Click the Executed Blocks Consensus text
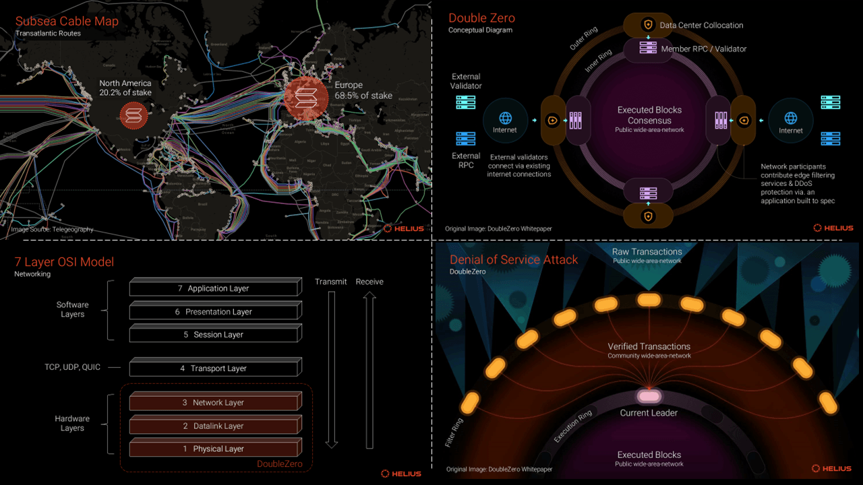This screenshot has height=485, width=863. pos(649,115)
